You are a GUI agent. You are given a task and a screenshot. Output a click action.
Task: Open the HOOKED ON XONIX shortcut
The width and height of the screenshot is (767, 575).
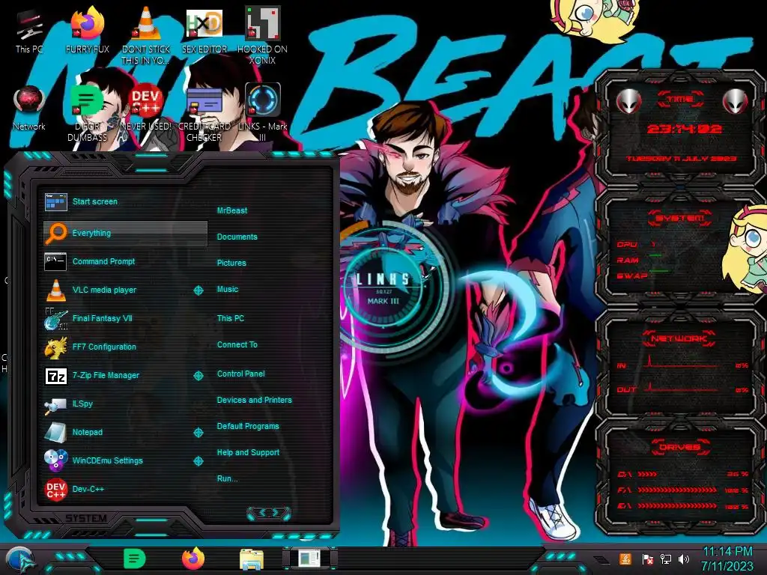[x=262, y=35]
